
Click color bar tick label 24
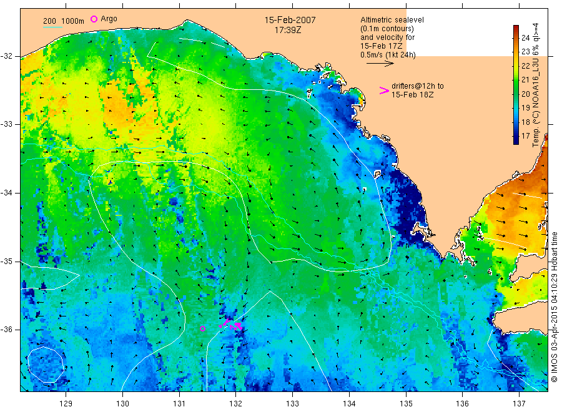pyautogui.click(x=525, y=38)
